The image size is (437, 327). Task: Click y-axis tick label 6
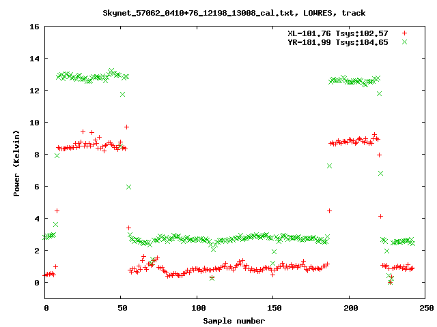[x=37, y=187]
